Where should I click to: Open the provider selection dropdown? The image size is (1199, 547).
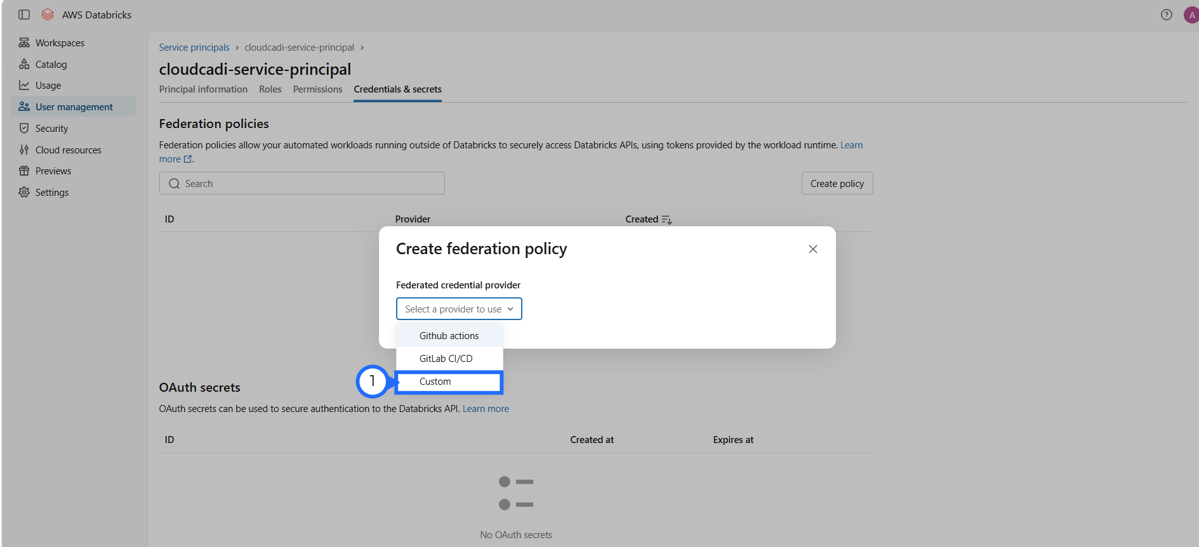pos(459,309)
